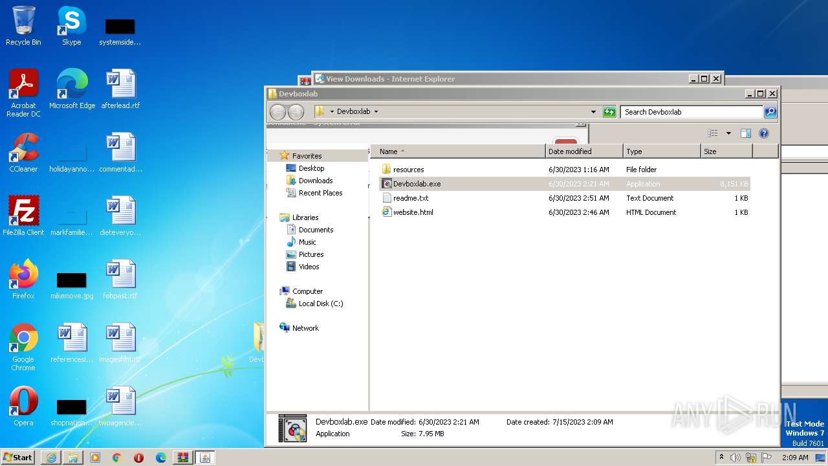Open the Videos library

309,267
